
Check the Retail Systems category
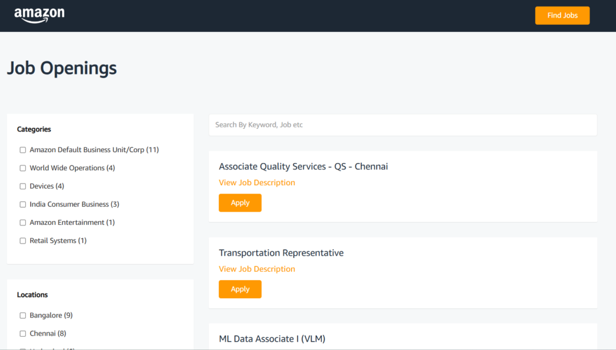[23, 241]
